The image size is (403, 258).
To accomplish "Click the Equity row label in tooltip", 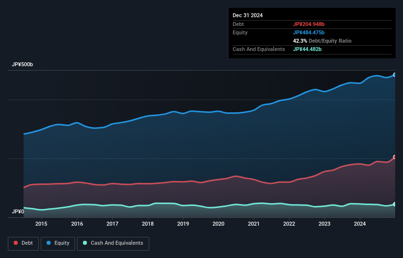I will 240,32.
